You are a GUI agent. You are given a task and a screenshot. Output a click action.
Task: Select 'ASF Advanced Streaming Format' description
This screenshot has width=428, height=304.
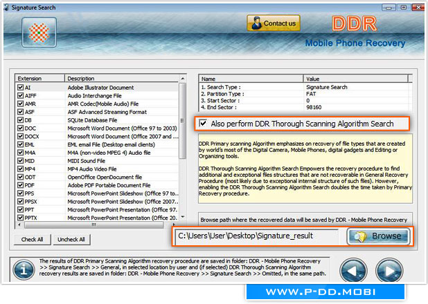[x=107, y=112]
